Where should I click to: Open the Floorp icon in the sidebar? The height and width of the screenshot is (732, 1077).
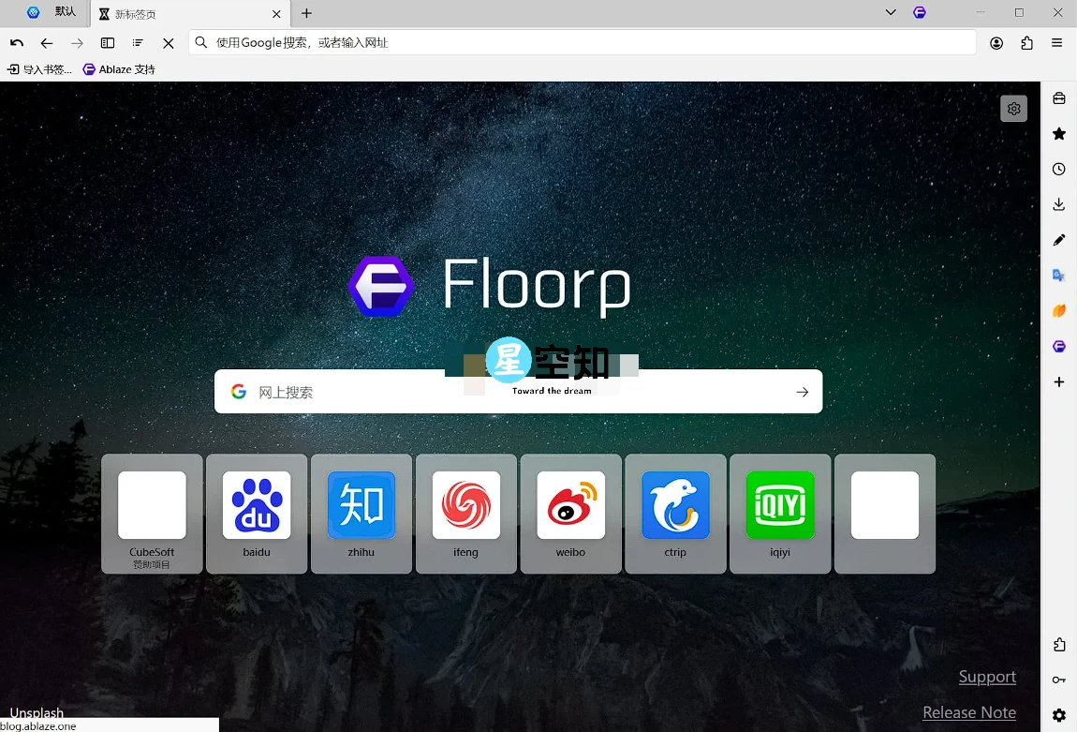(x=1059, y=346)
